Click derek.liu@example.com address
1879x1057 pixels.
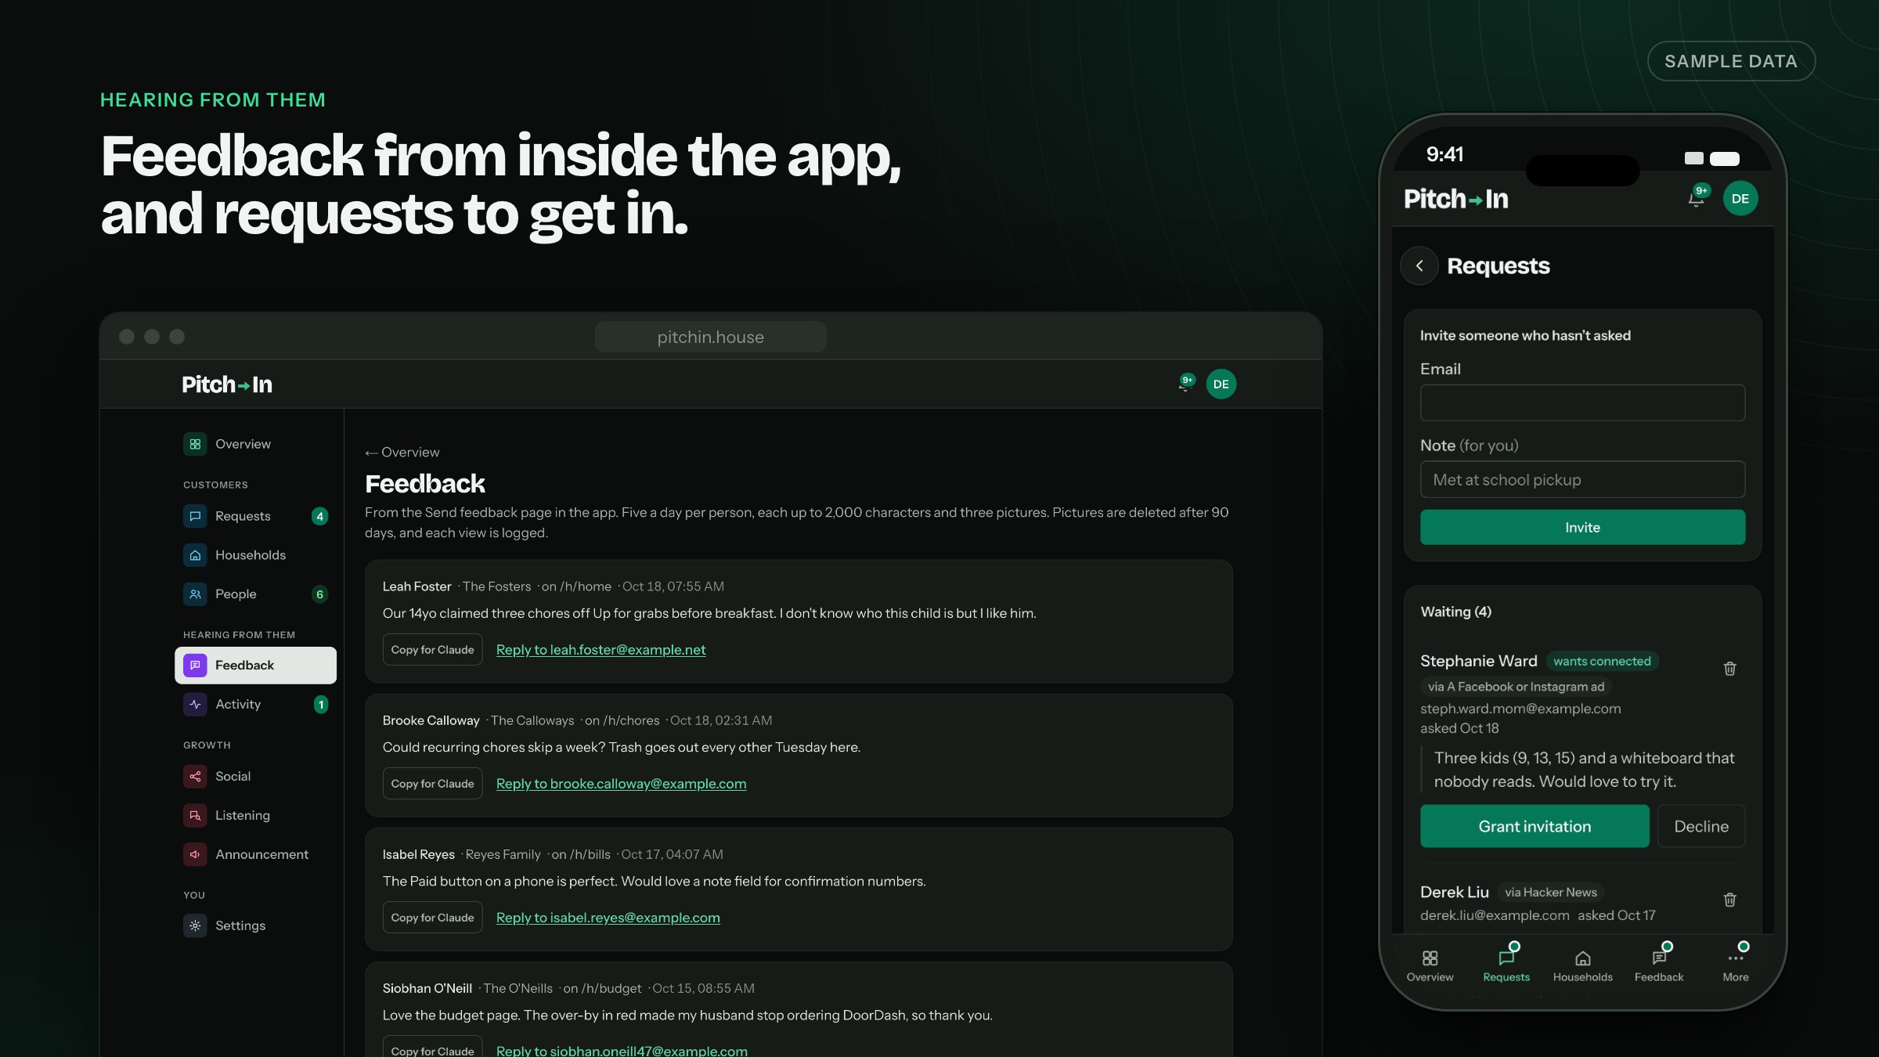[1495, 915]
